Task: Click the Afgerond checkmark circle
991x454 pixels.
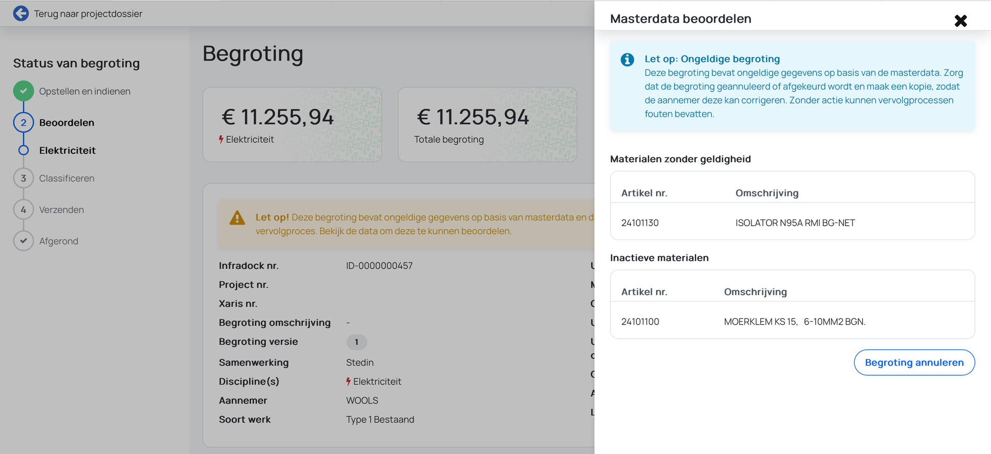Action: point(23,241)
